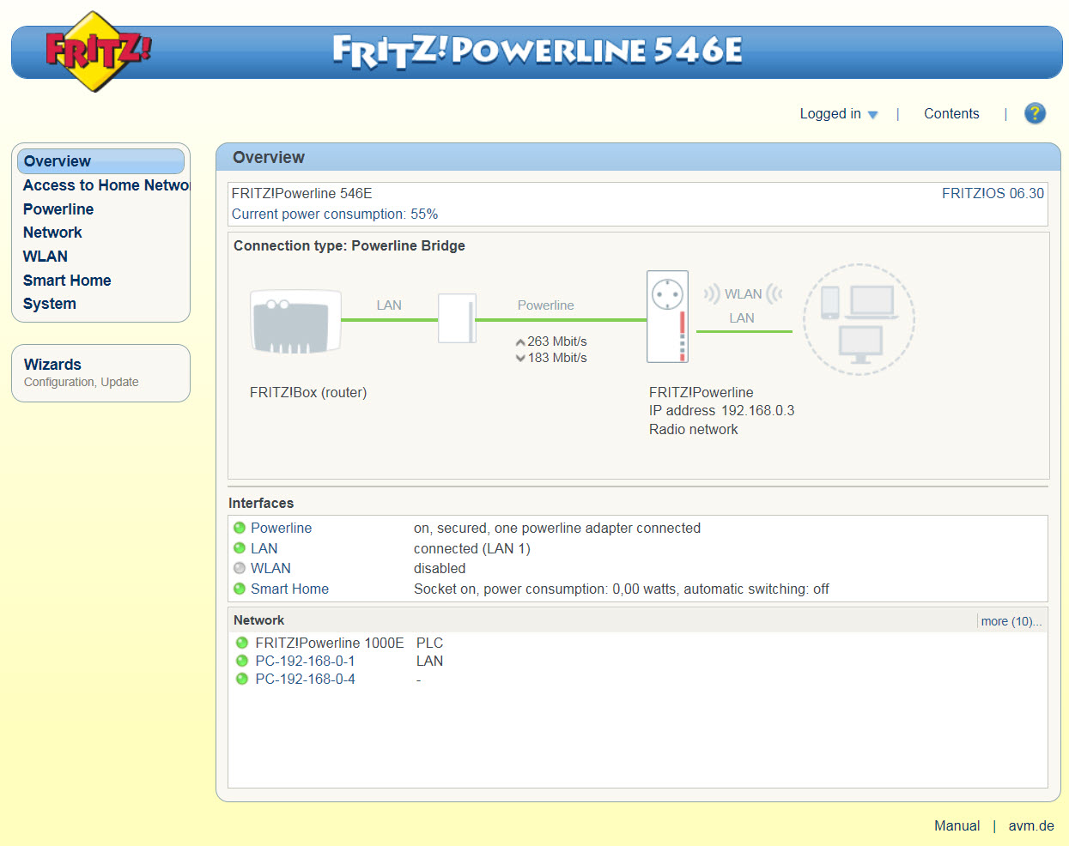Screen dimensions: 1069x846
Task: Click status dot for PC-192-168-0-4
Action: tap(242, 679)
